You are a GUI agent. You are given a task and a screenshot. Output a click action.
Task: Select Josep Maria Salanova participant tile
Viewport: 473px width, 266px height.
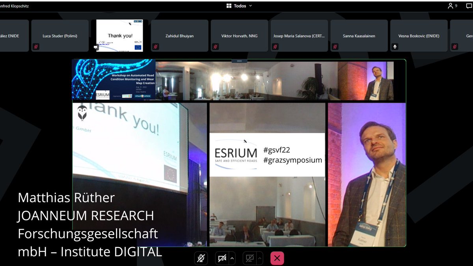[x=300, y=36]
